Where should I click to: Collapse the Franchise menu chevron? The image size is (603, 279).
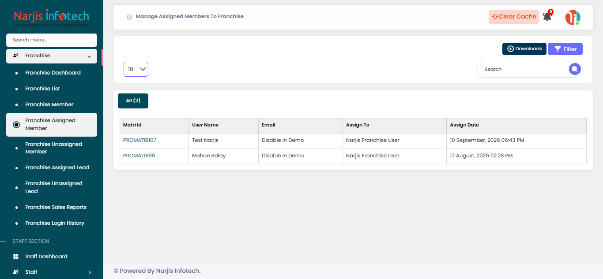tap(89, 56)
